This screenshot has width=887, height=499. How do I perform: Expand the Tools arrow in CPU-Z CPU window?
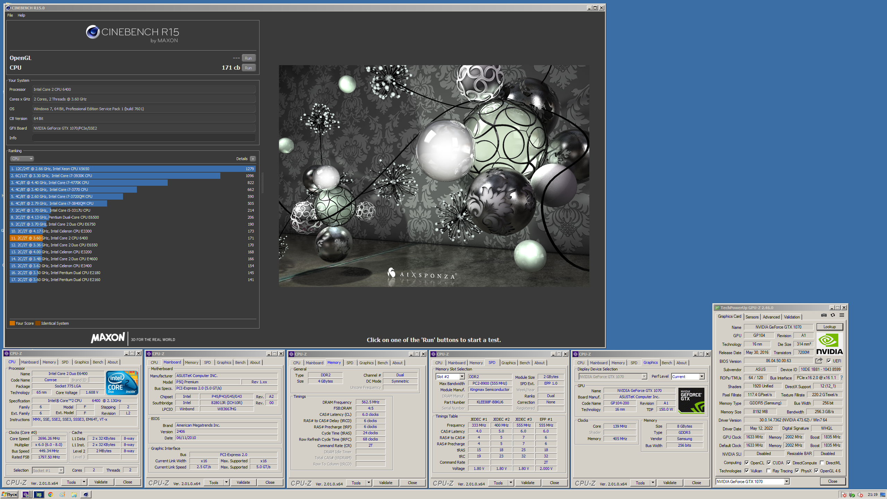pos(84,482)
